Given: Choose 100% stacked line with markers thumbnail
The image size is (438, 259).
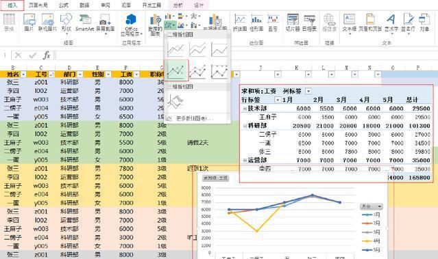Looking at the screenshot, I should coord(219,71).
